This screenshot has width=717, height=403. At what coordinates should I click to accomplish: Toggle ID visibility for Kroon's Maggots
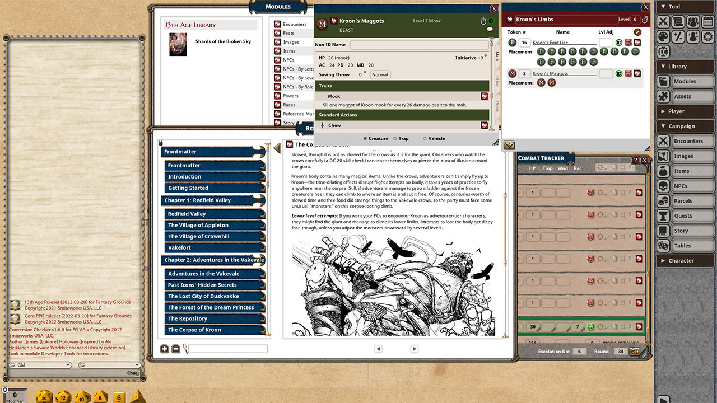[619, 73]
